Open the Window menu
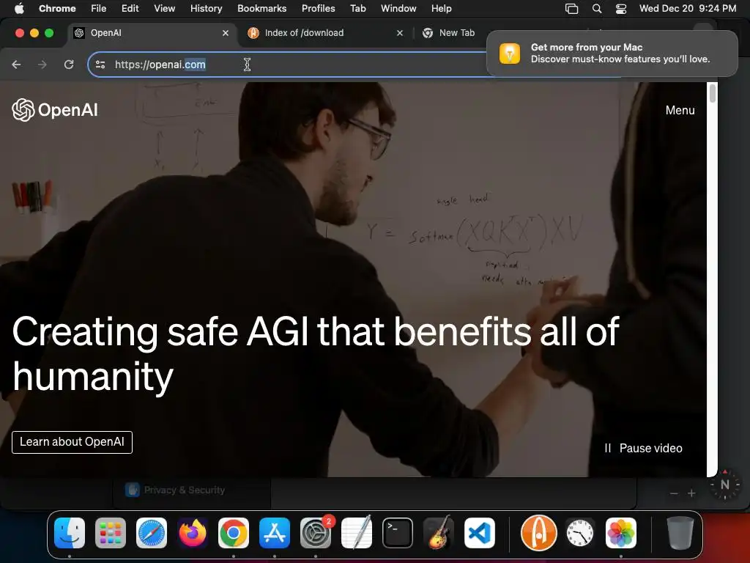The height and width of the screenshot is (563, 750). click(x=398, y=9)
